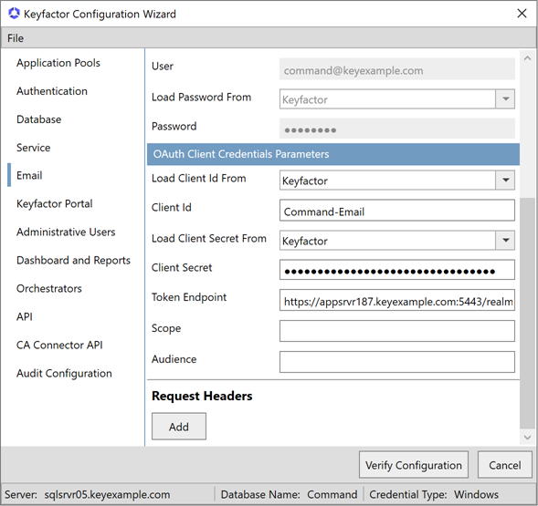This screenshot has height=506, width=538.
Task: Expand the Load Client Id From dropdown
Action: click(x=505, y=180)
